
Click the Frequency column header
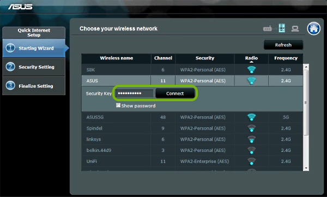click(x=286, y=58)
